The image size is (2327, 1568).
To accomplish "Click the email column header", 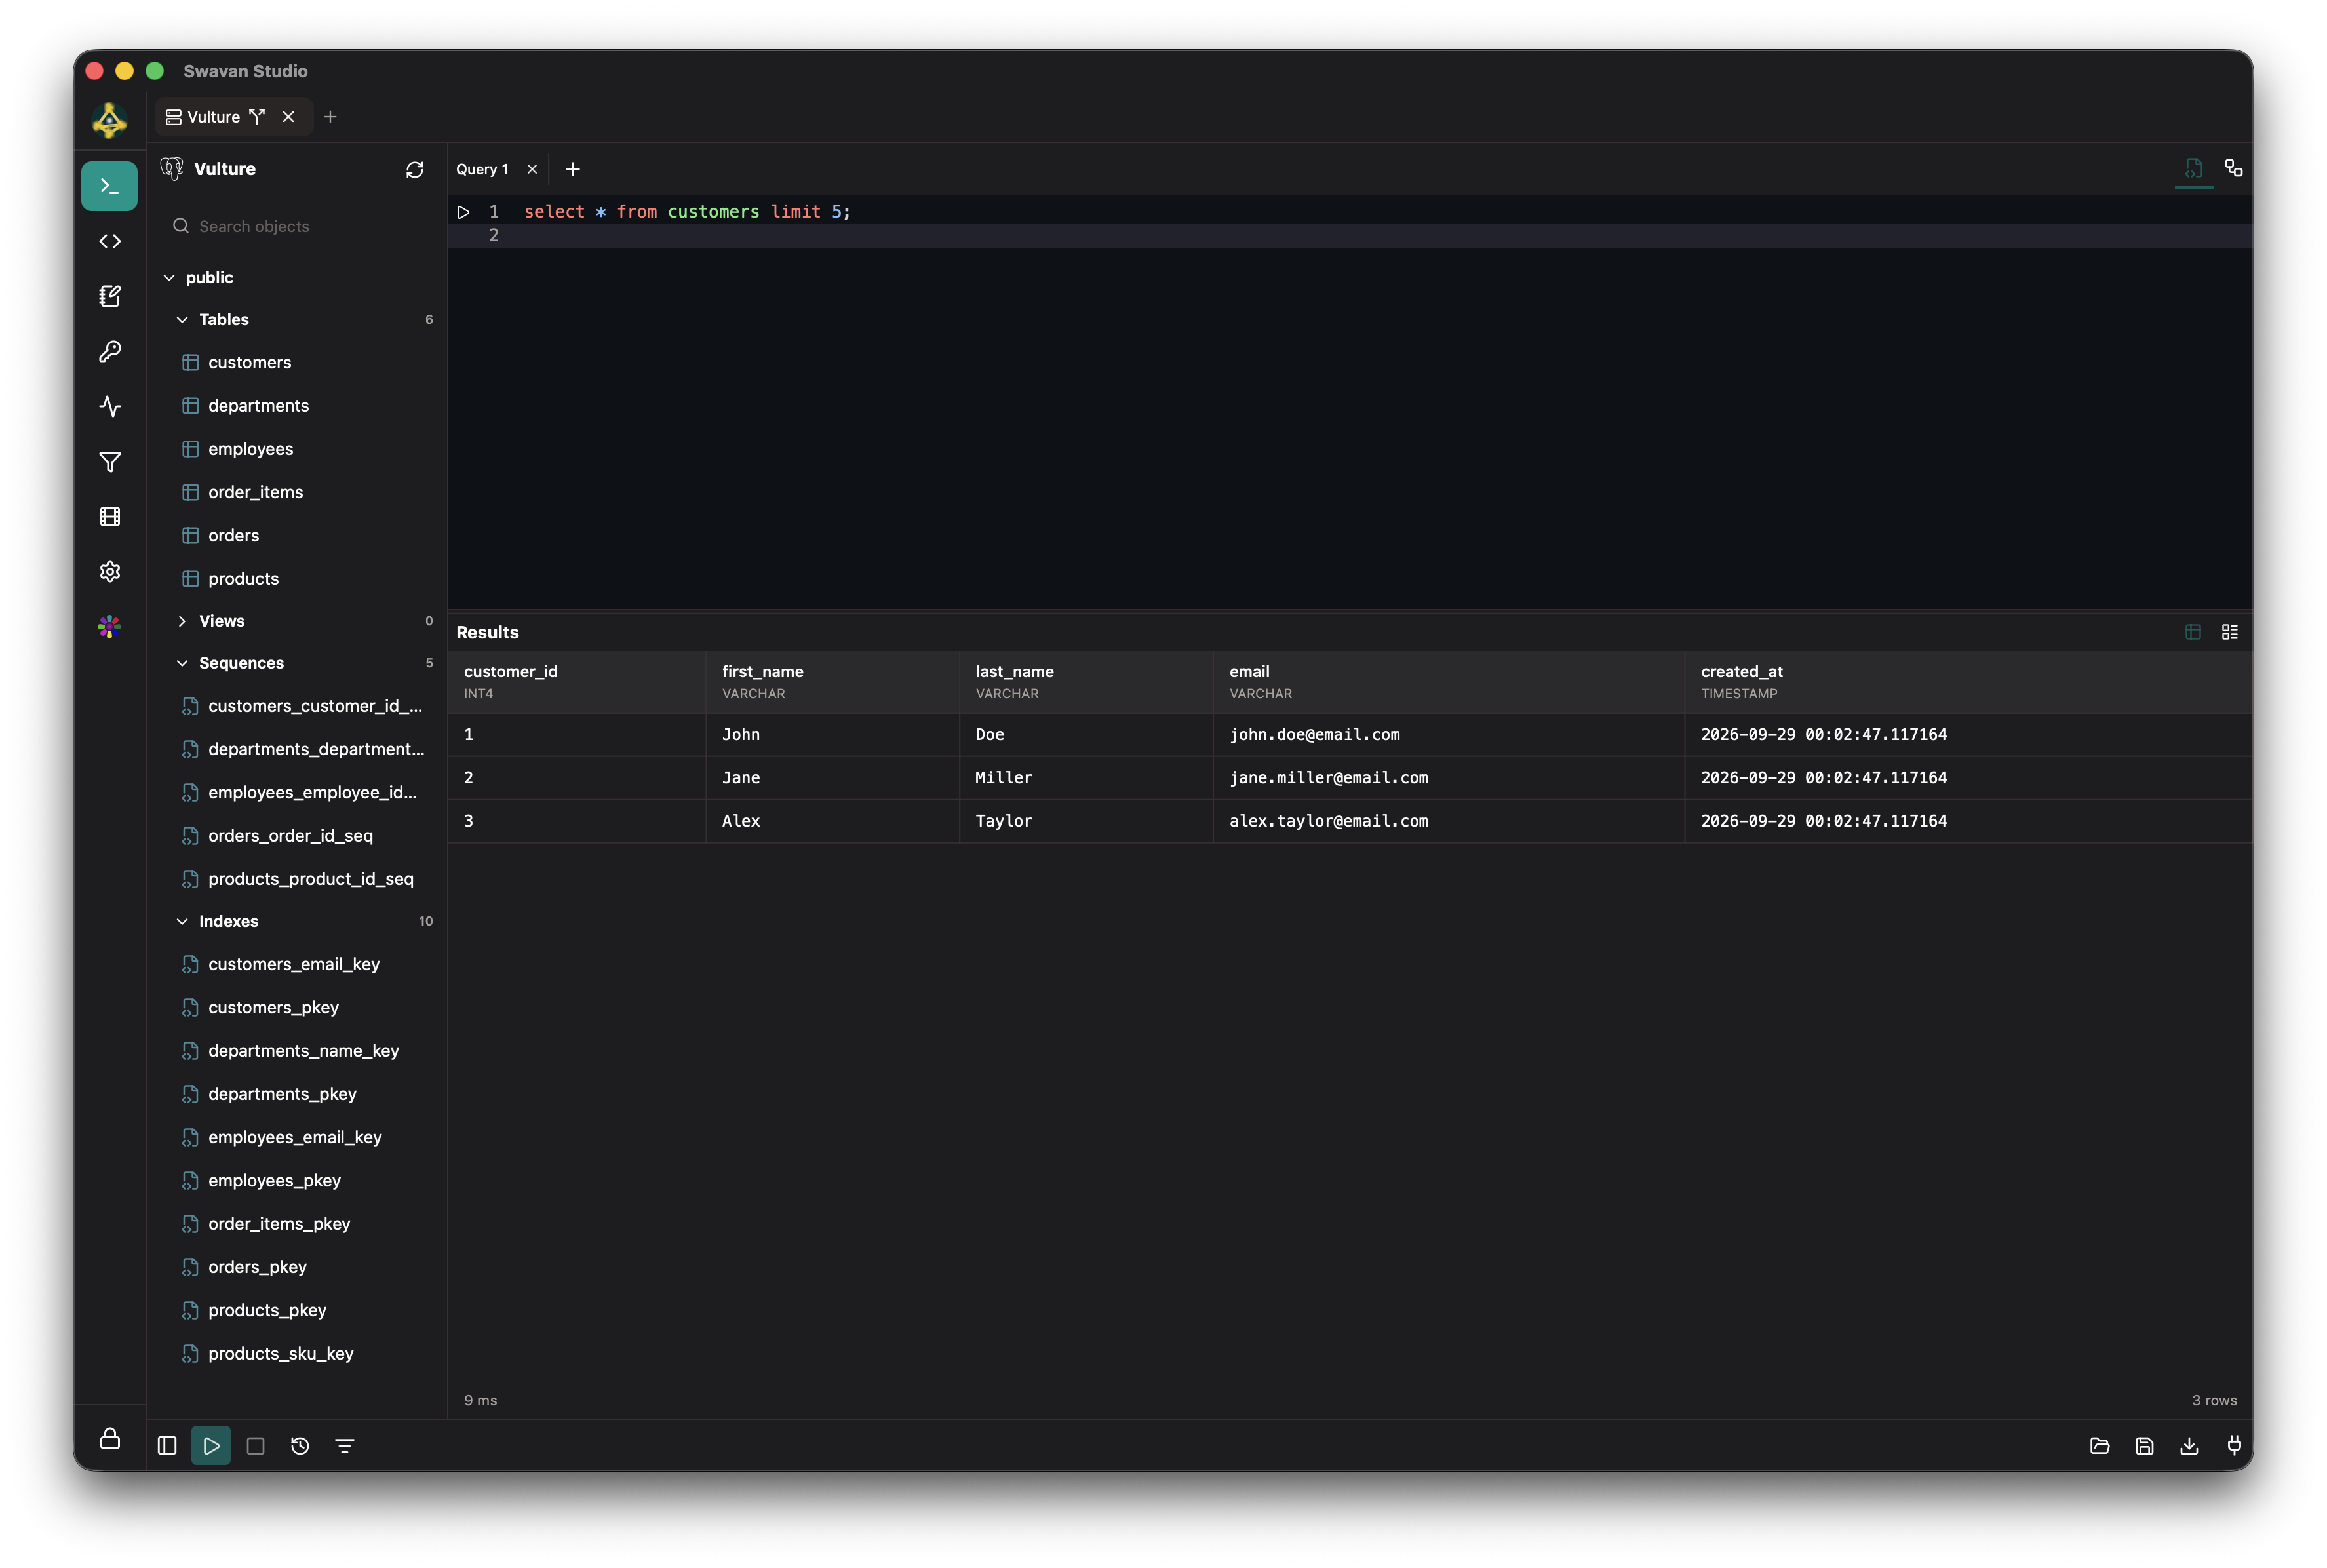I will pos(1448,682).
